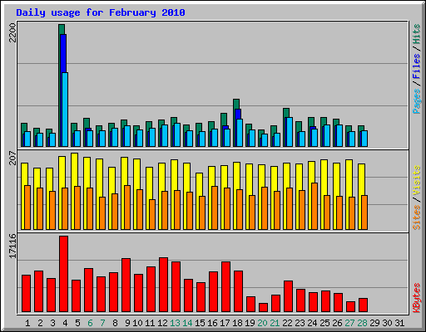Image resolution: width=426 pixels, height=332 pixels.
Task: Click the tallest red KBytes bar on day 4
Action: [63, 274]
